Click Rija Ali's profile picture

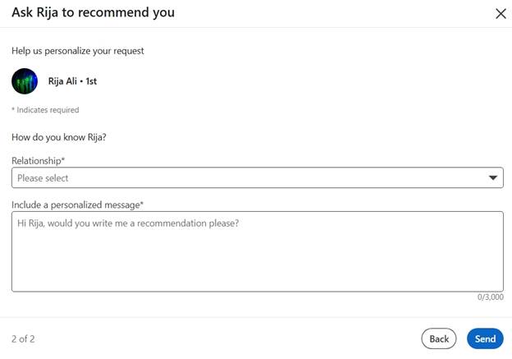tap(25, 81)
